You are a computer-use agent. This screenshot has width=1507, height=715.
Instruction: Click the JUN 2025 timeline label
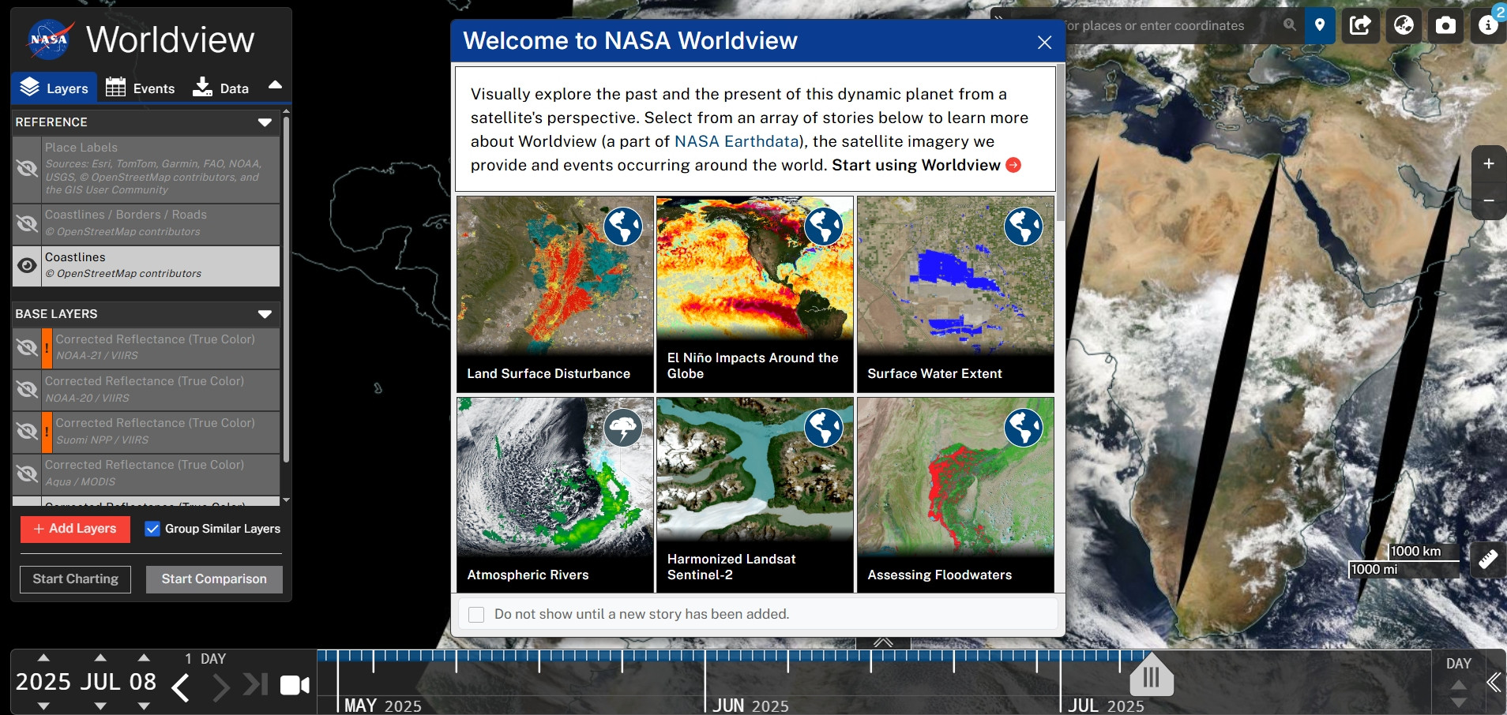point(750,706)
